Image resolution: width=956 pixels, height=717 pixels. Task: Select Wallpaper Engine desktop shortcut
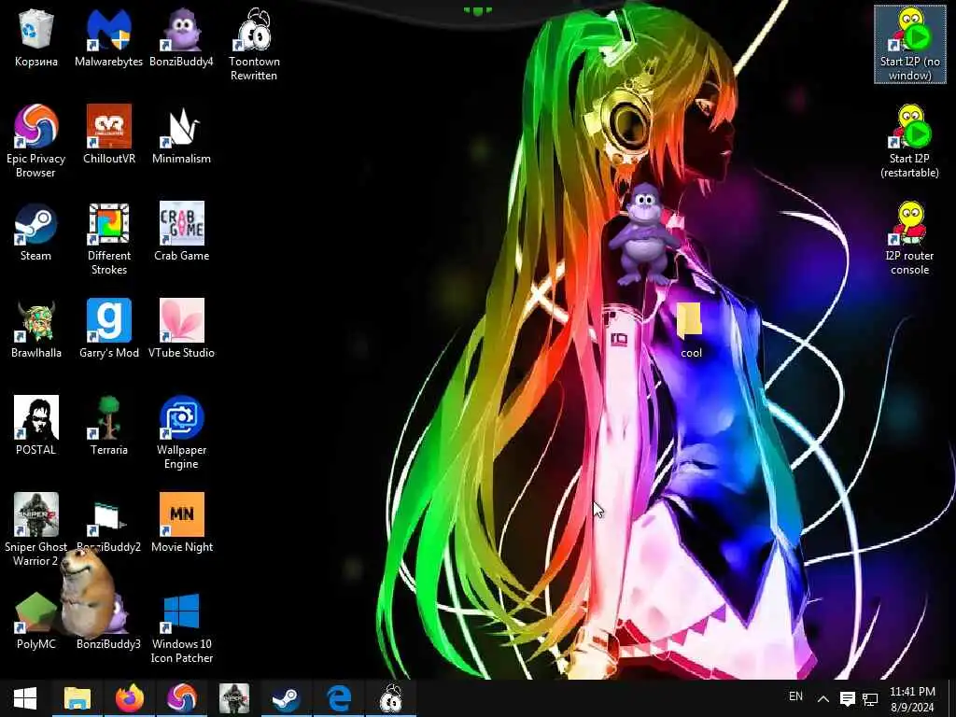[x=181, y=432]
